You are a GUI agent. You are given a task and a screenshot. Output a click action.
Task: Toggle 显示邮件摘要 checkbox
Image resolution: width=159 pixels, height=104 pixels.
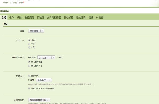(29, 62)
